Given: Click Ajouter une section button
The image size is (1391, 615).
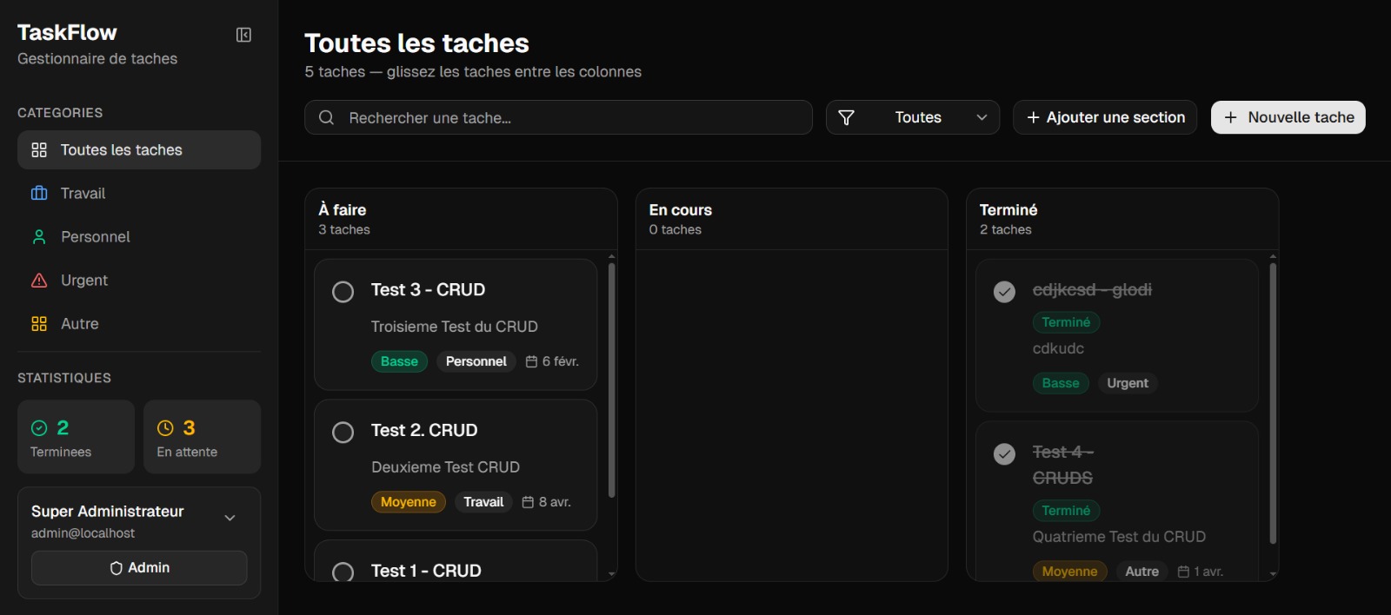Looking at the screenshot, I should 1105,117.
